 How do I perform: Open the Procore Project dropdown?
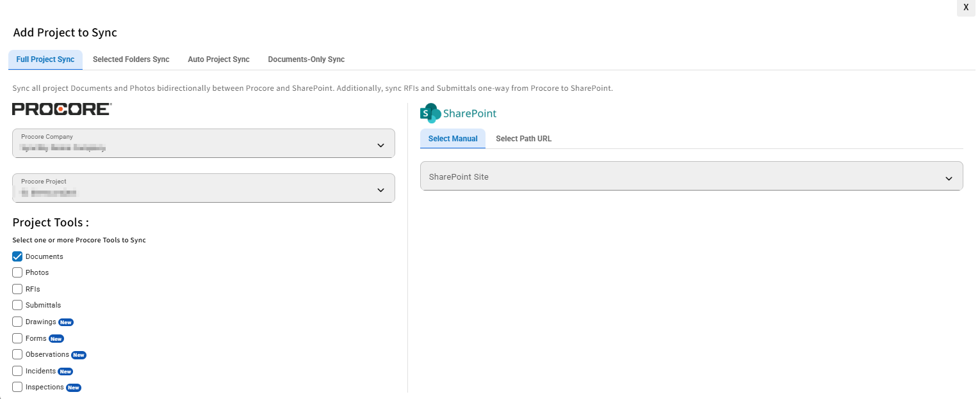[204, 188]
